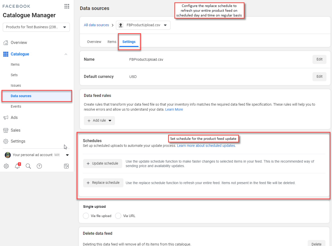Click the plus icon on Update schedule
The image size is (332, 246).
88,164
